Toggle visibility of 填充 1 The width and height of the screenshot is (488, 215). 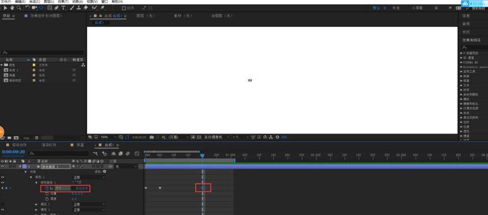click(x=3, y=210)
